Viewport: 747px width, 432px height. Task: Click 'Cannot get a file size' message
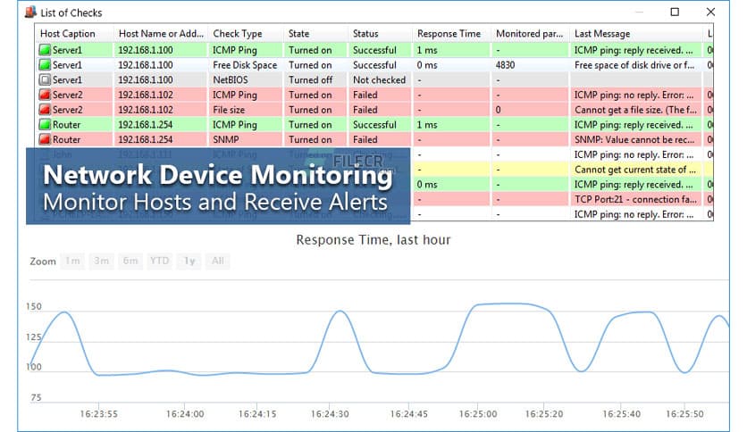(635, 110)
